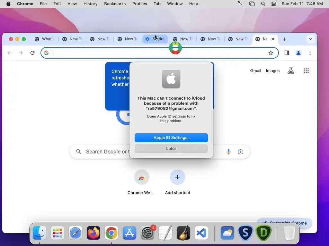This screenshot has height=246, width=329.
Task: Open Search Labs flask icon
Action: [x=290, y=71]
